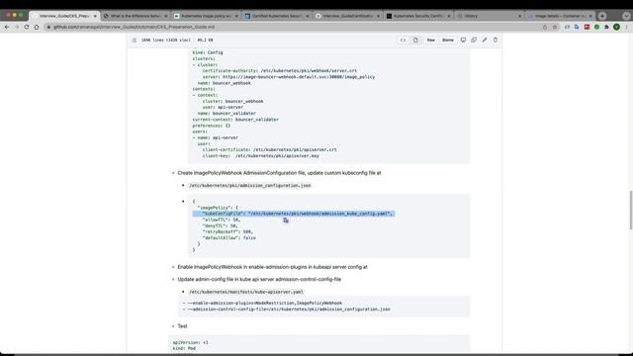Viewport: 633px width, 356px height.
Task: Delete this file with the trash icon
Action: tap(496, 40)
